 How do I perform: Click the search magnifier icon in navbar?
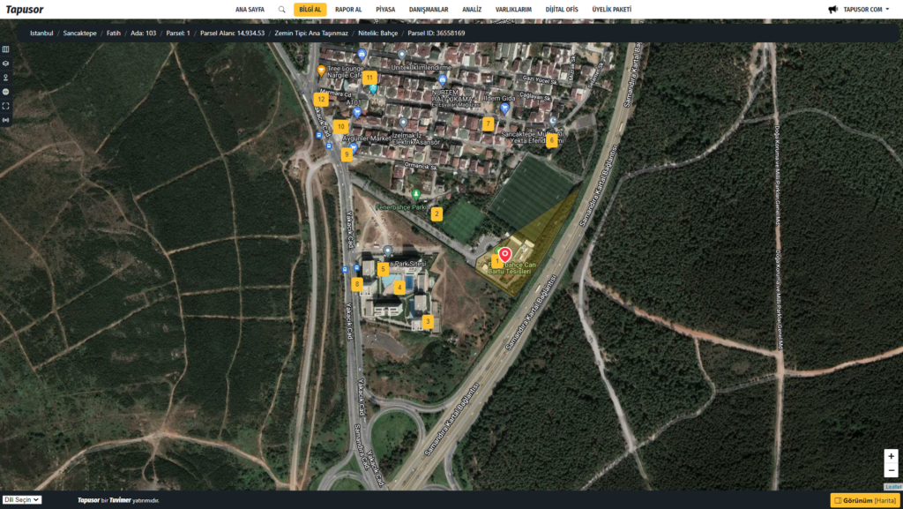[x=281, y=10]
